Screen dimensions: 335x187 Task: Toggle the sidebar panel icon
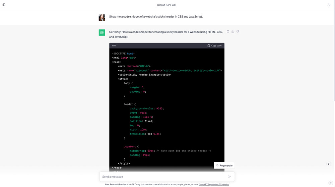[x=4, y=5]
